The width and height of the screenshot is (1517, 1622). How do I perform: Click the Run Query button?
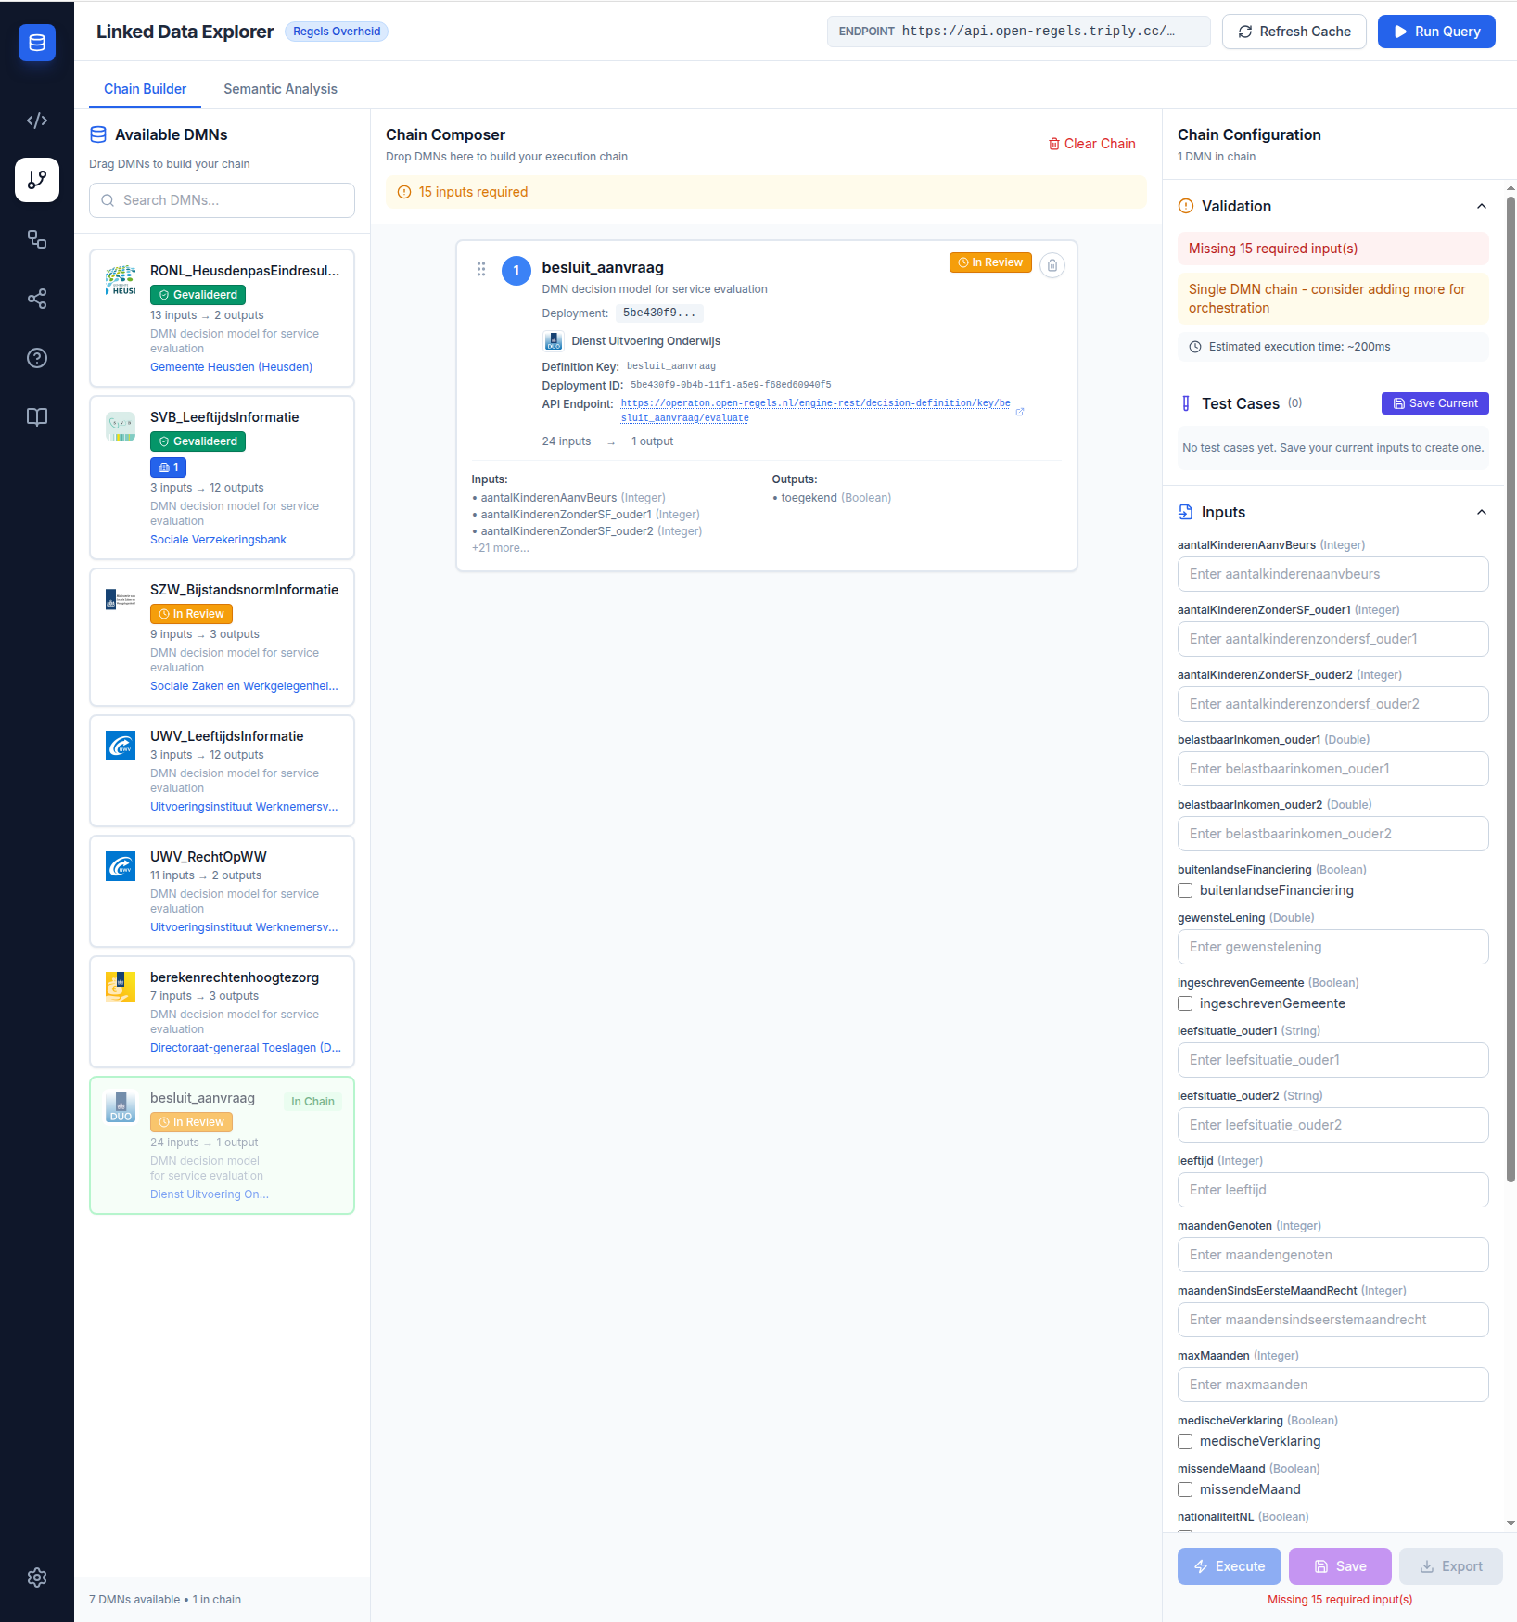(x=1436, y=32)
